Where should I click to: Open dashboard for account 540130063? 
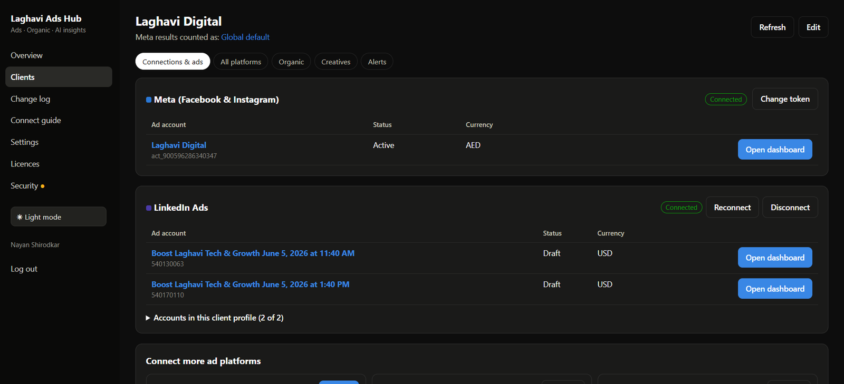(x=775, y=258)
